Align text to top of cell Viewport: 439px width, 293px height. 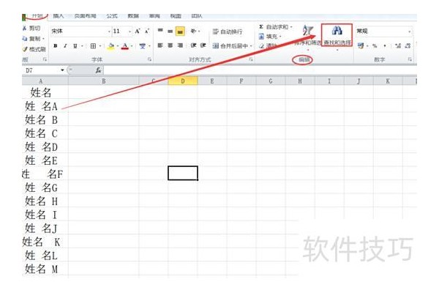pyautogui.click(x=160, y=31)
